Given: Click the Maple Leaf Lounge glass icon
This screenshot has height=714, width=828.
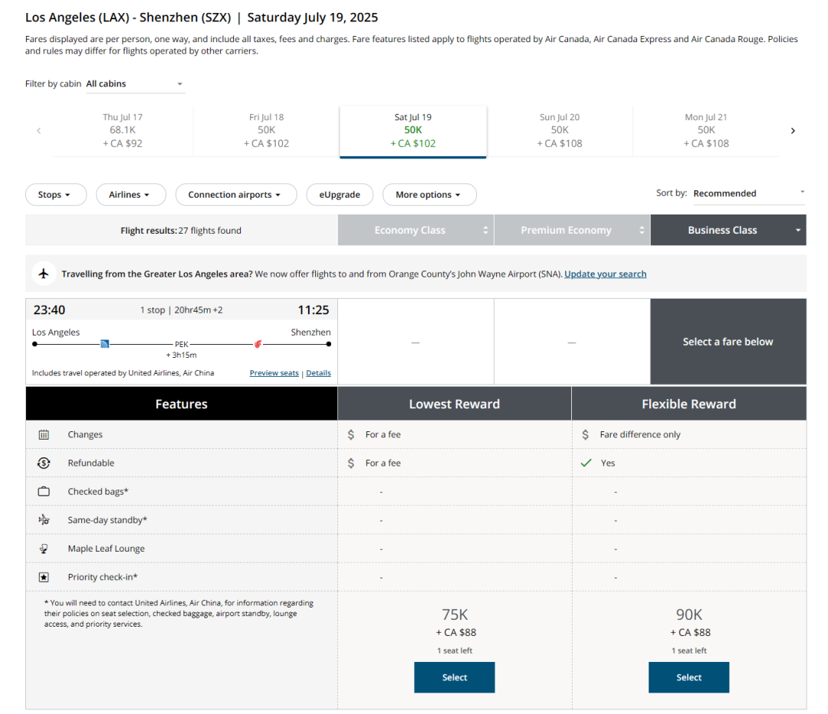Looking at the screenshot, I should [44, 549].
